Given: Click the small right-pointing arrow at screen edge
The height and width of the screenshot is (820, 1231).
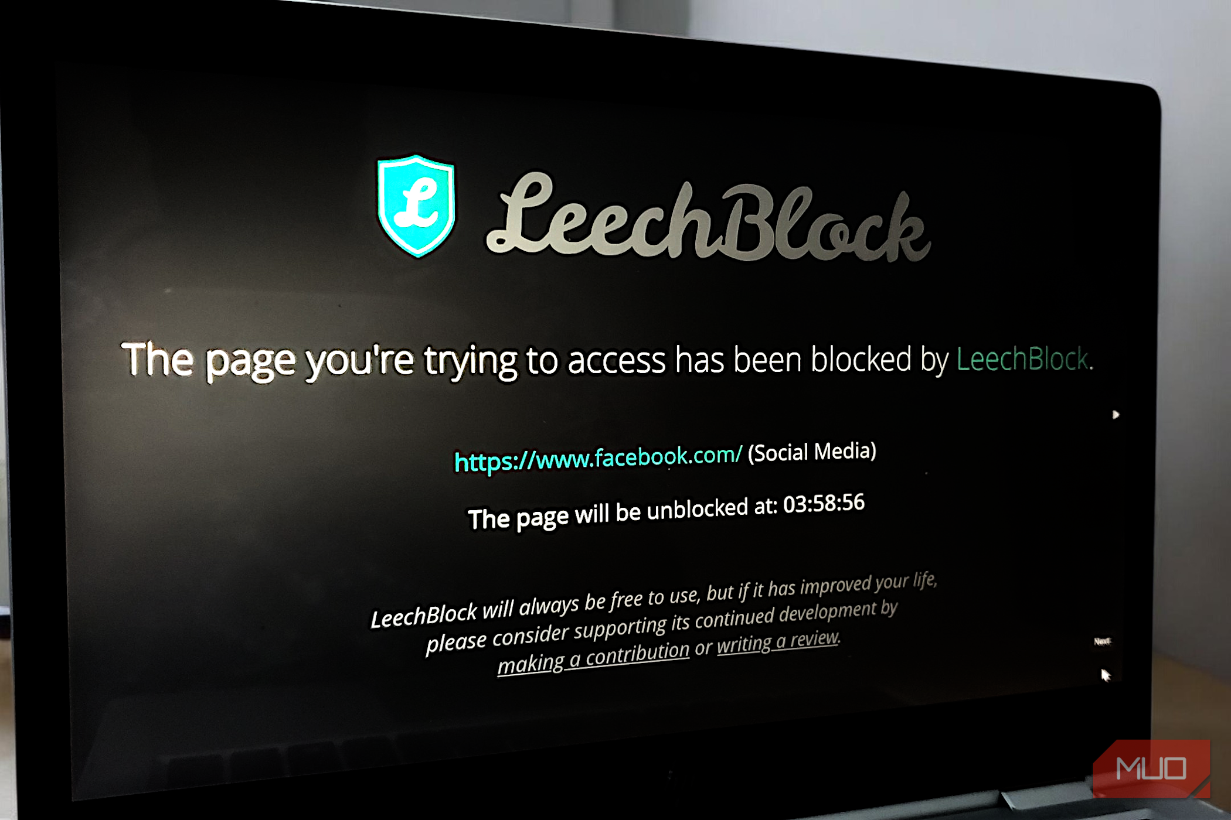Looking at the screenshot, I should pos(1116,415).
